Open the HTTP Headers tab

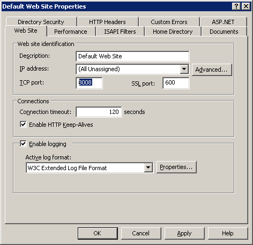[107, 22]
